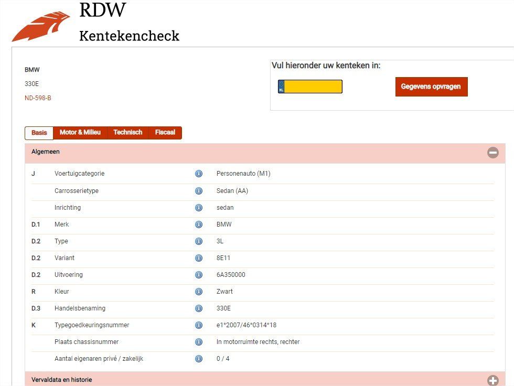Viewport: 514px width, 386px height.
Task: Open info icon beside Type
Action: point(199,241)
